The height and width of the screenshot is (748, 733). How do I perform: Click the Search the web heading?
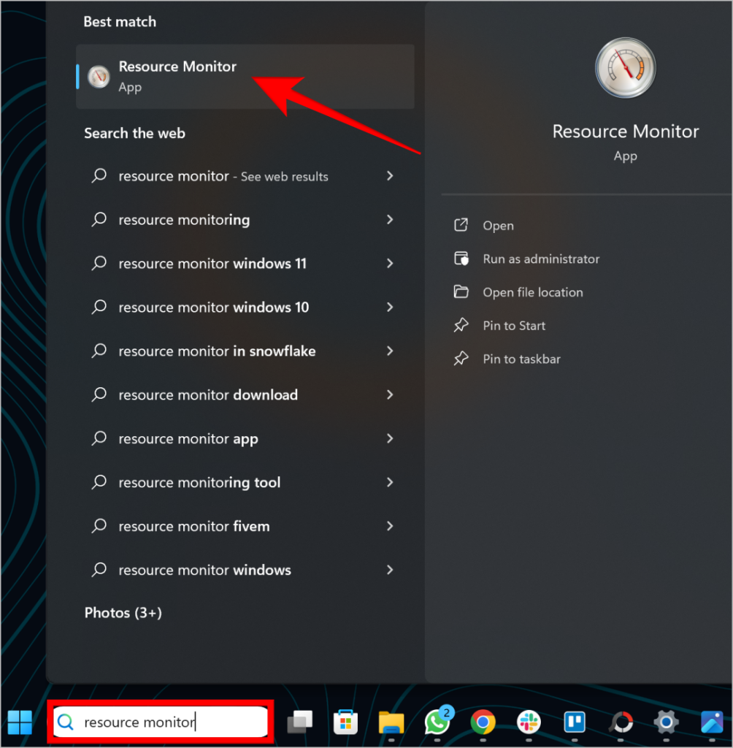[x=134, y=133]
